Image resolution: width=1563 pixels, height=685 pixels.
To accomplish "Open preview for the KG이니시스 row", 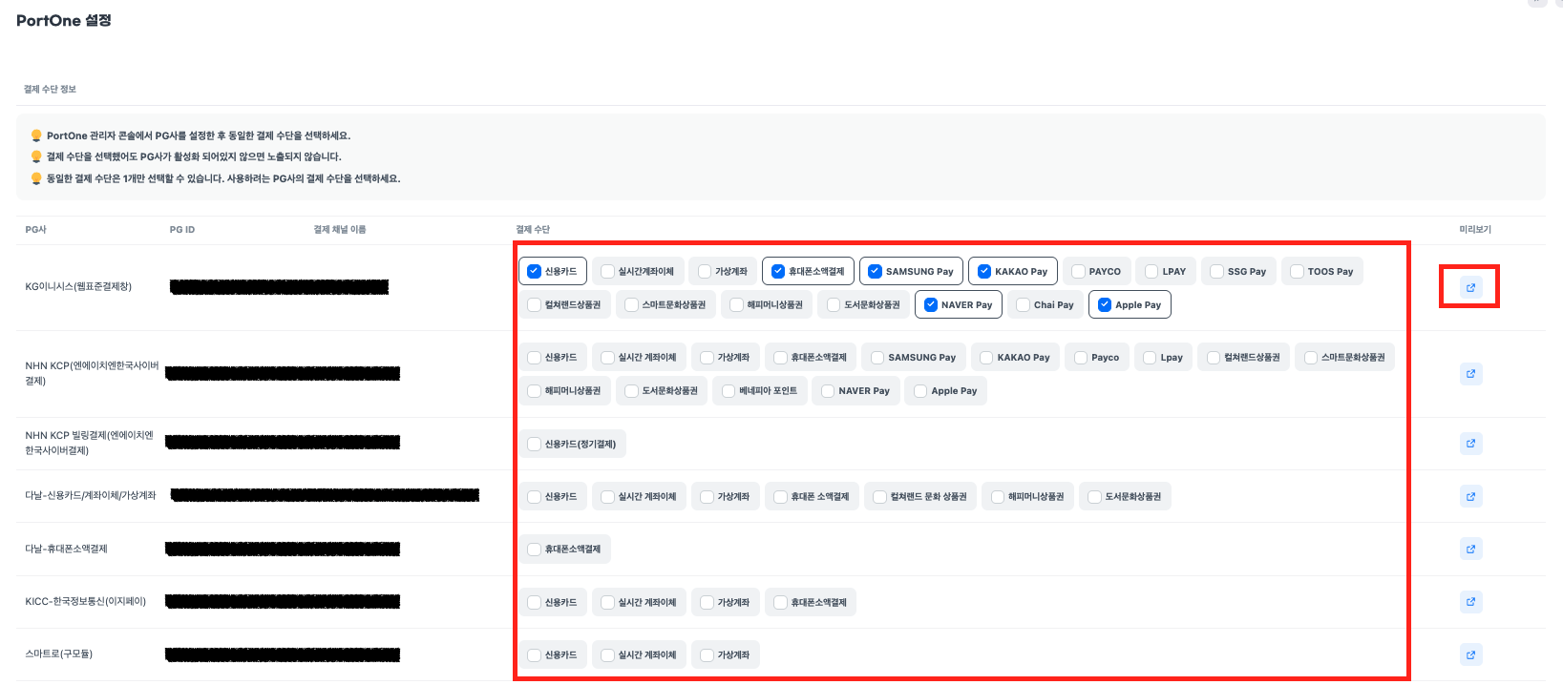I will (1470, 287).
